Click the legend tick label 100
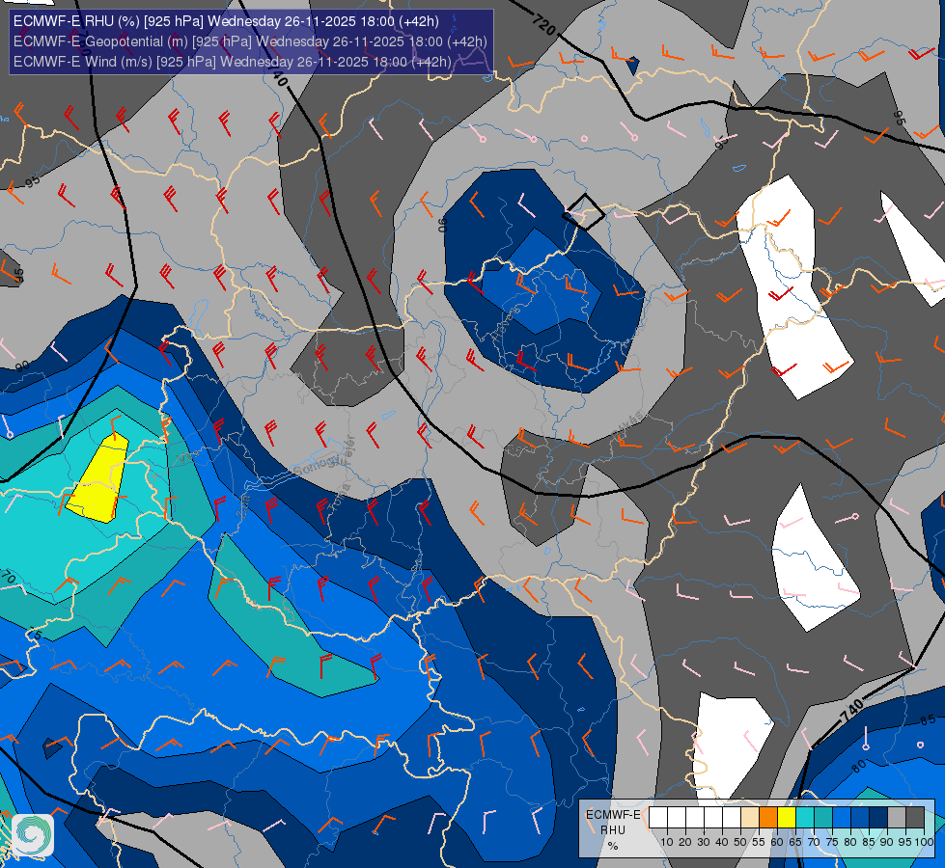This screenshot has width=945, height=868. 924,842
